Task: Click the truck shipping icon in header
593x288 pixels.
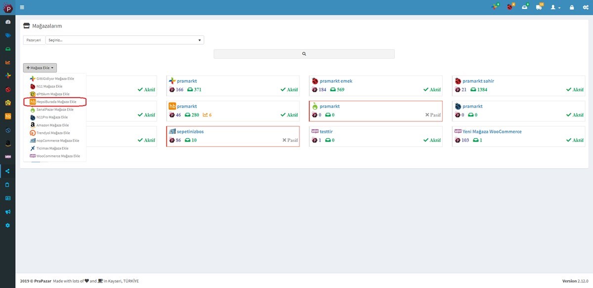Action: [539, 7]
